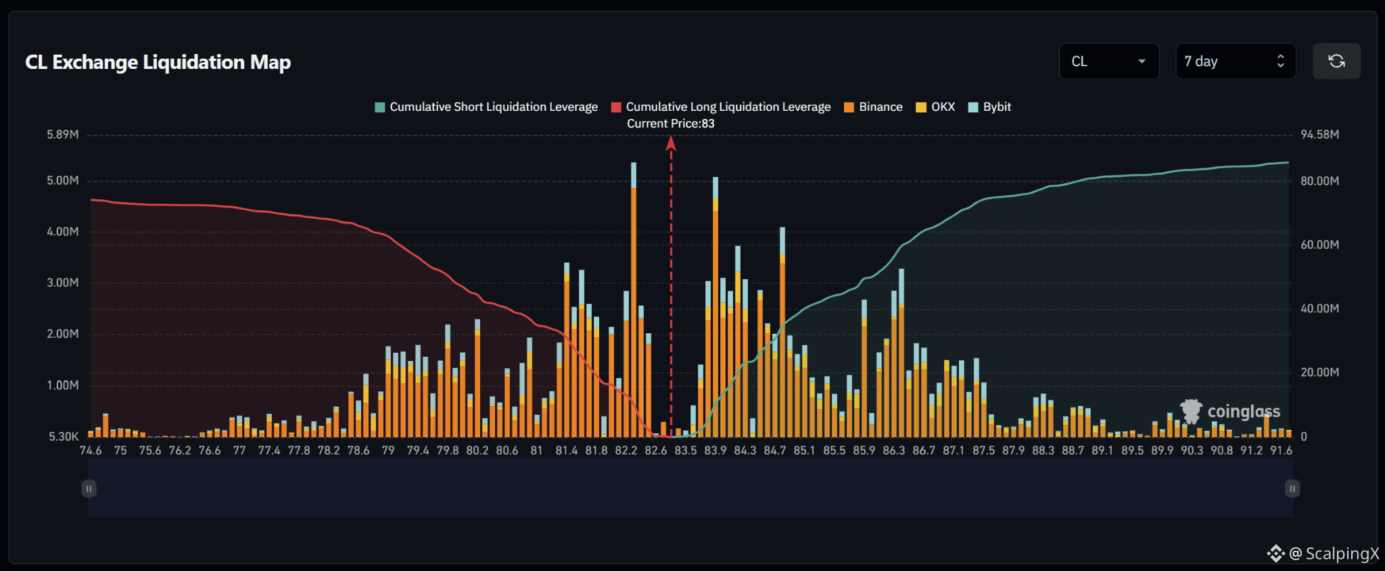Click the 82.2 price axis label

[x=626, y=451]
